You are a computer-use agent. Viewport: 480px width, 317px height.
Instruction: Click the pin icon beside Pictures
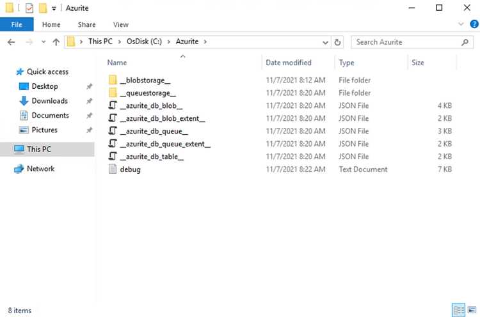89,130
